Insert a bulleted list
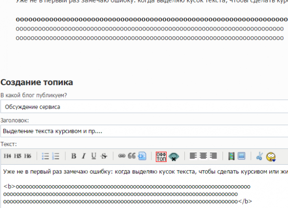The image size is (288, 208). click(46, 156)
